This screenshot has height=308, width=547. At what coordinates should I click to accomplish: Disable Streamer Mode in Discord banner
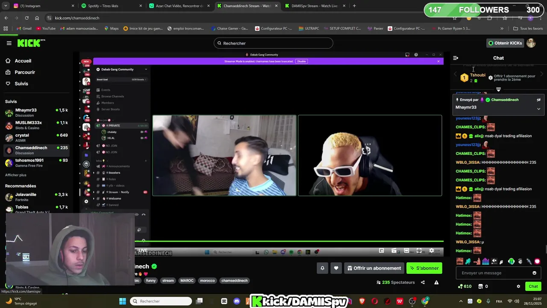point(302,61)
